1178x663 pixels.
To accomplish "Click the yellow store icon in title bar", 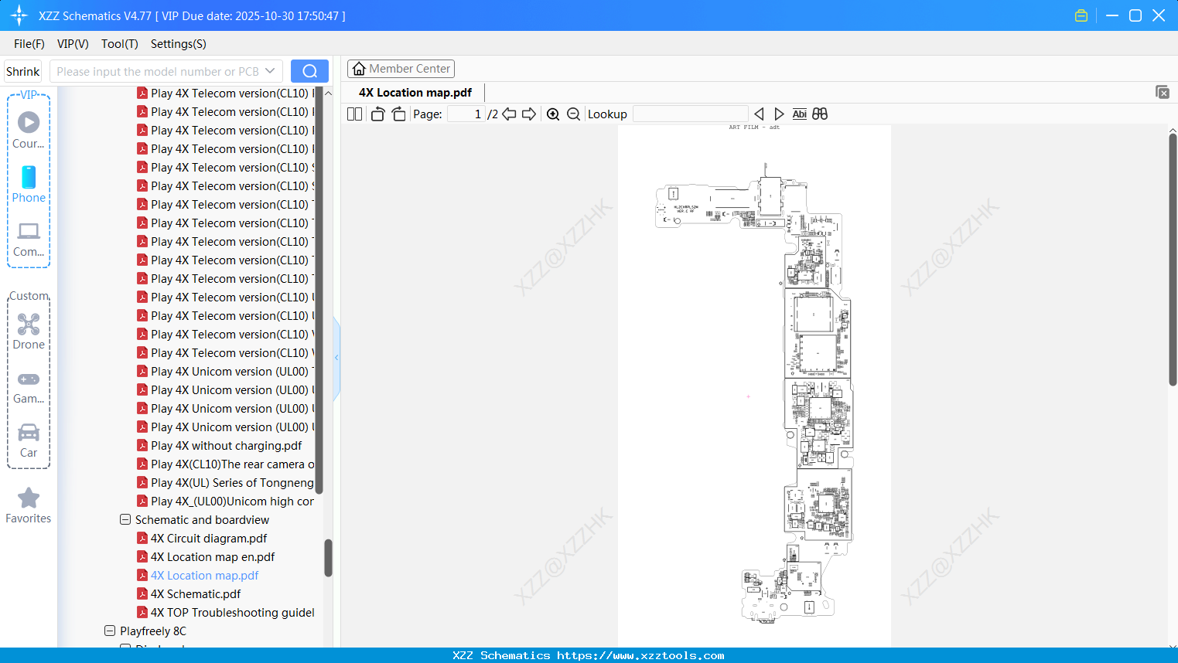I will click(1081, 15).
